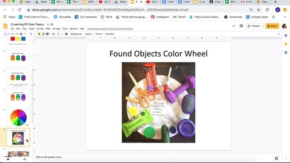This screenshot has height=163, width=290.
Task: Click the undo arrow in toolbar
Action: coord(13,34)
